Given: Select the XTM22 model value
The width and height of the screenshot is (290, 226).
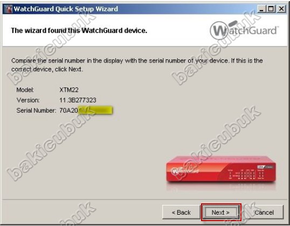Looking at the screenshot, I should click(69, 90).
